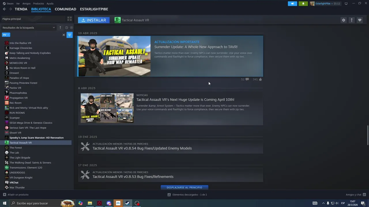This screenshot has width=369, height=207.
Task: Open patch notes wrench icon for v0.8.53
Action: [x=85, y=175]
